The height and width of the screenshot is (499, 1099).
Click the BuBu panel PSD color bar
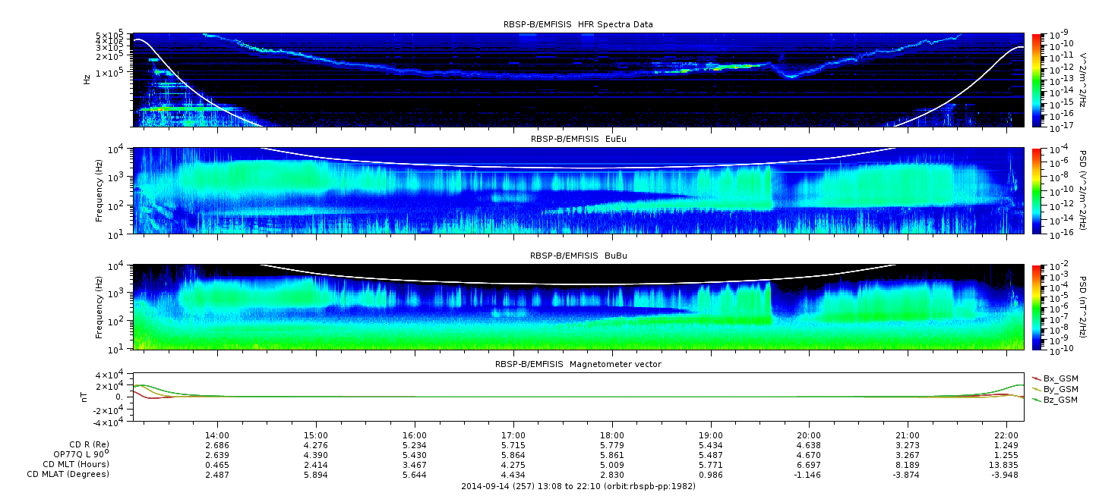click(1036, 307)
